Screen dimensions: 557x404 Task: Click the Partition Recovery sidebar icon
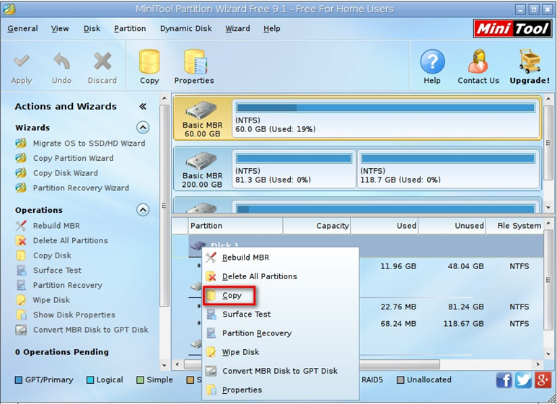click(x=21, y=285)
